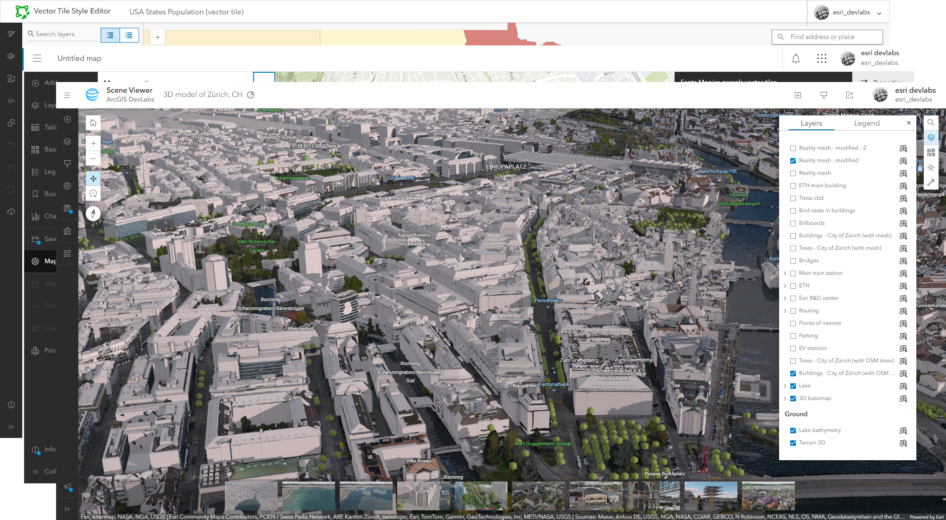Open the first slide thumbnail
This screenshot has width=946, height=520.
pyautogui.click(x=251, y=495)
